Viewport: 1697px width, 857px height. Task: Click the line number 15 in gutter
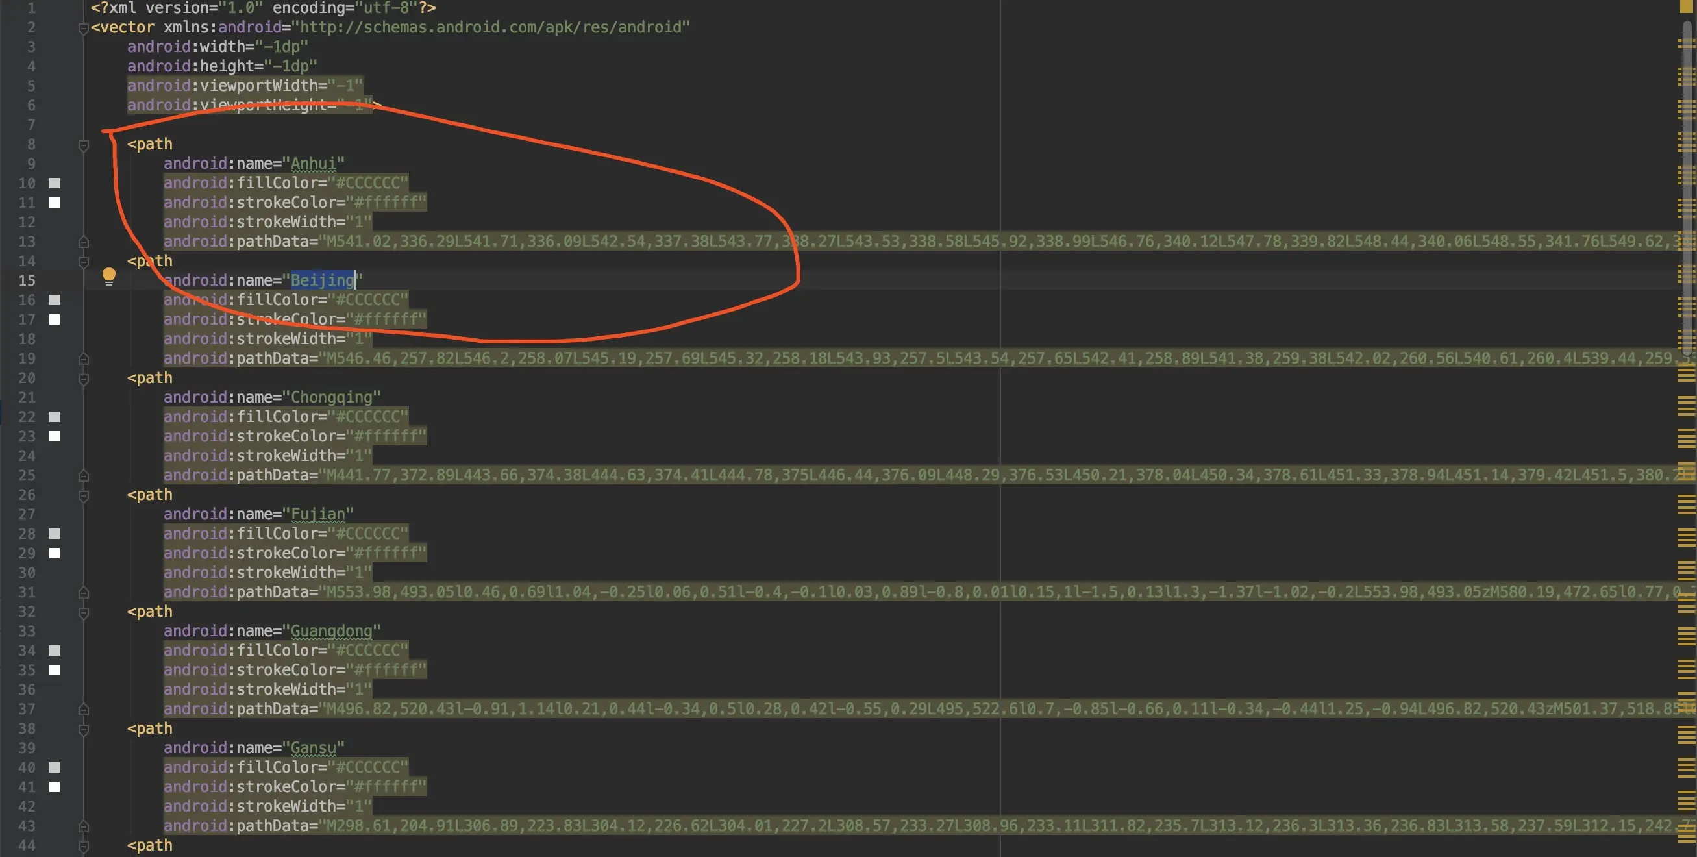point(27,280)
